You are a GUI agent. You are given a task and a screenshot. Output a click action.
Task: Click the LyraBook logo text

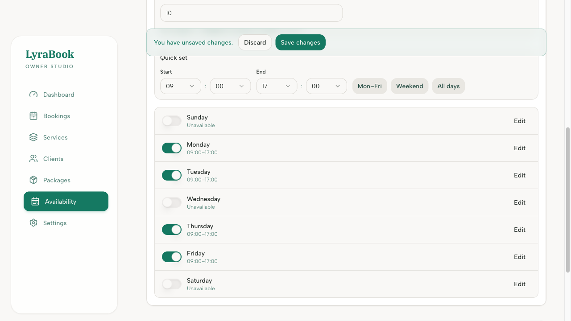click(x=50, y=54)
